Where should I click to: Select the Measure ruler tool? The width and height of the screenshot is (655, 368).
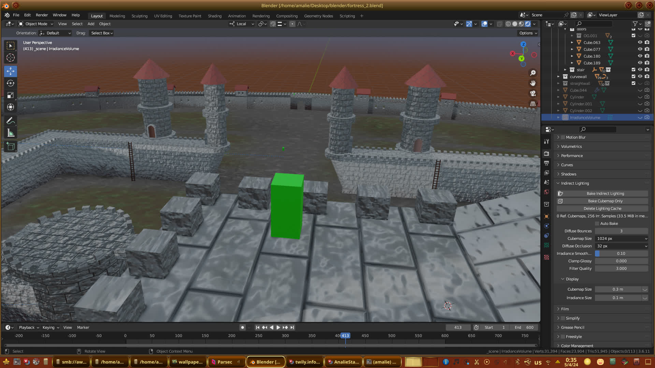[11, 133]
